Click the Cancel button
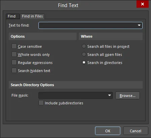This screenshot has height=138, width=151. click(135, 131)
